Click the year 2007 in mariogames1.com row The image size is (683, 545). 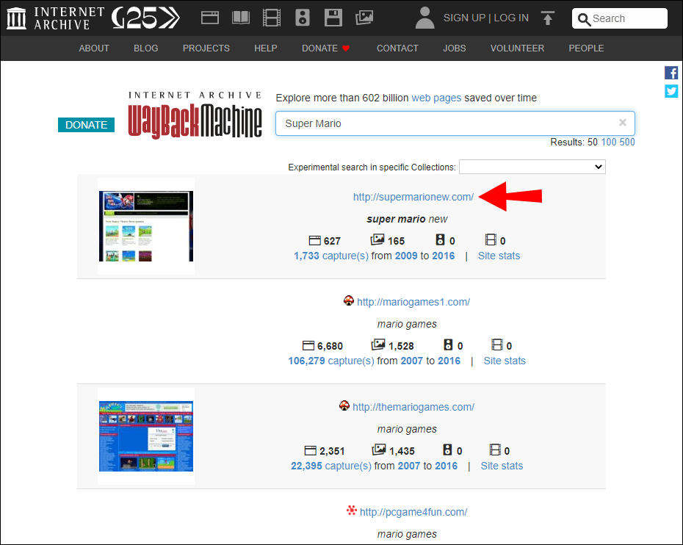click(x=411, y=361)
